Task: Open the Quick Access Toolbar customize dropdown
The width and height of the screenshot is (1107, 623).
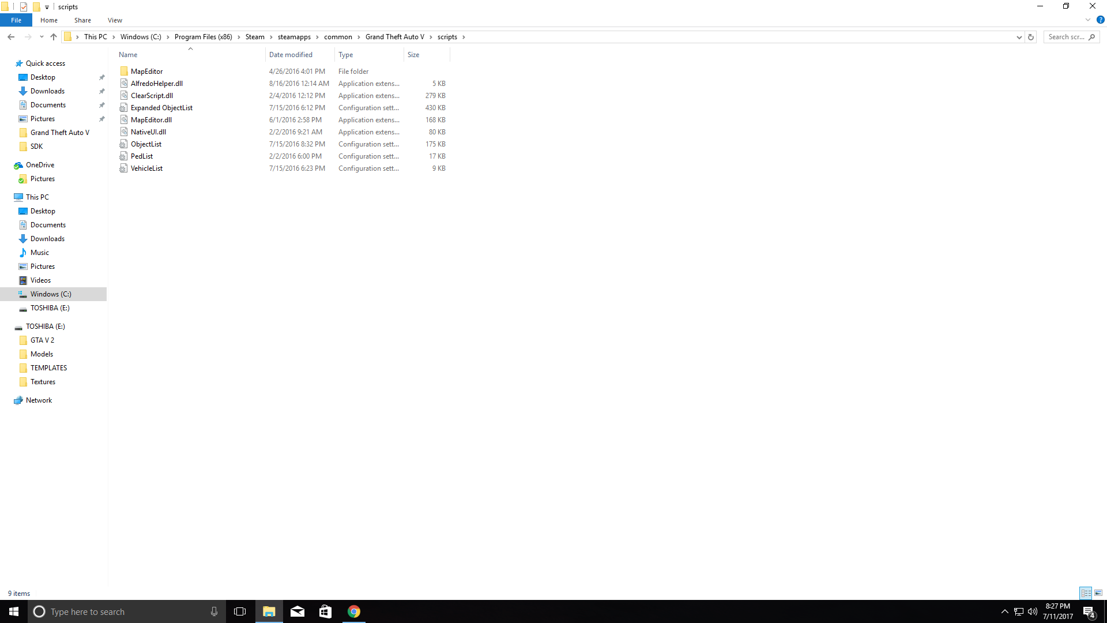Action: pos(47,7)
